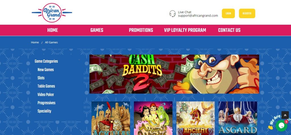Screen dimensions: 291x135
Task: Filter by Slots category
Action: click(41, 78)
